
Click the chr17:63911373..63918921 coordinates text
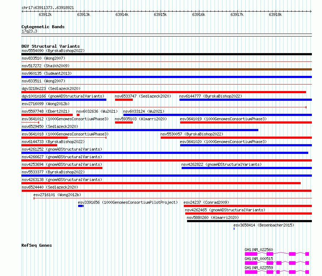coord(48,8)
